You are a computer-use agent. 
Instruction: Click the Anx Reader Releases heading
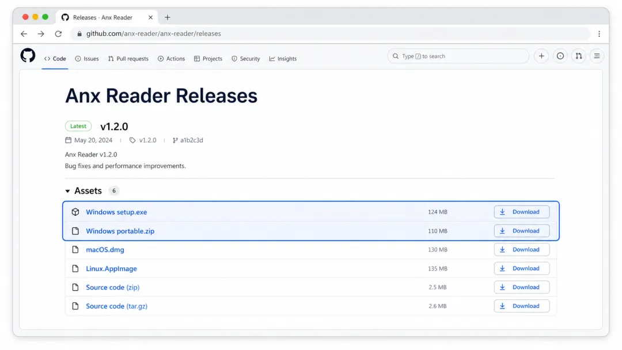coord(161,96)
